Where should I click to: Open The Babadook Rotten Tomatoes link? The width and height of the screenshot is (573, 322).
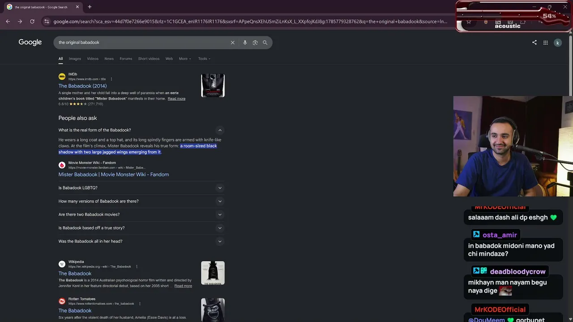[x=75, y=310]
